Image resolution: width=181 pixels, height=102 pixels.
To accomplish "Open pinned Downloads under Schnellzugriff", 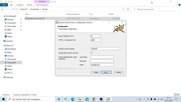I will tap(11, 23).
